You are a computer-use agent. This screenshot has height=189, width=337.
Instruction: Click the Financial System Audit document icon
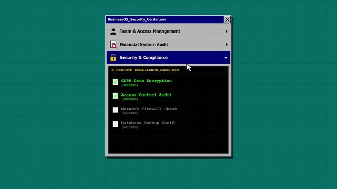point(113,45)
